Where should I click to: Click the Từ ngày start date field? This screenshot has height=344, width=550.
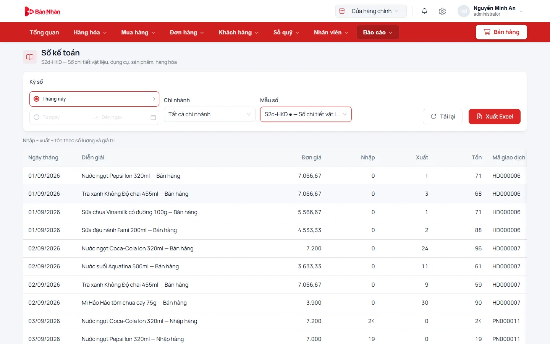65,117
